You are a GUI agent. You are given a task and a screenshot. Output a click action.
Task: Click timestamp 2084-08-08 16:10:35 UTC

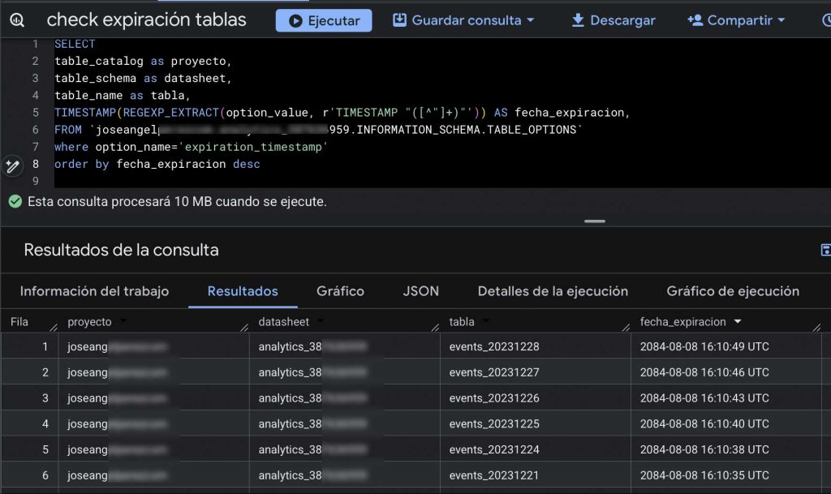tap(704, 475)
